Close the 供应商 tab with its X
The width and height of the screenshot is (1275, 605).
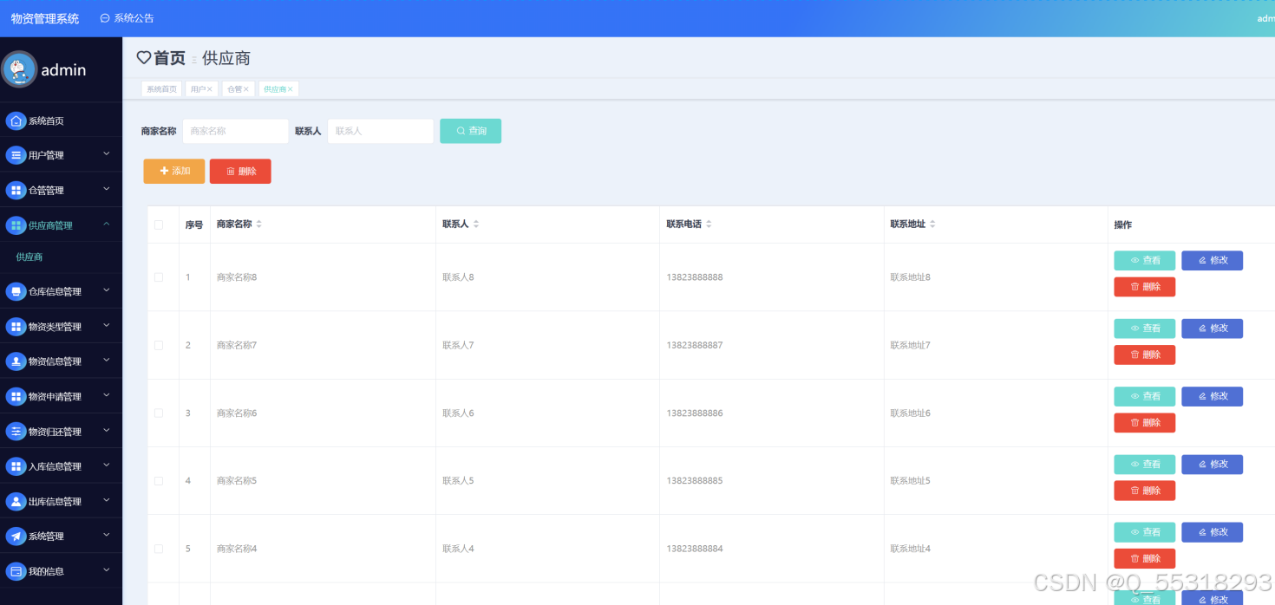click(x=291, y=89)
